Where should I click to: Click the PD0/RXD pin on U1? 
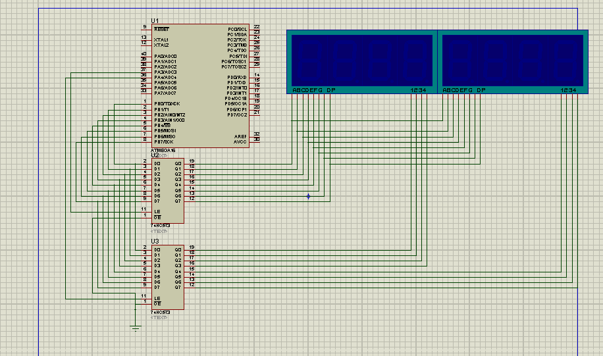tap(255, 78)
